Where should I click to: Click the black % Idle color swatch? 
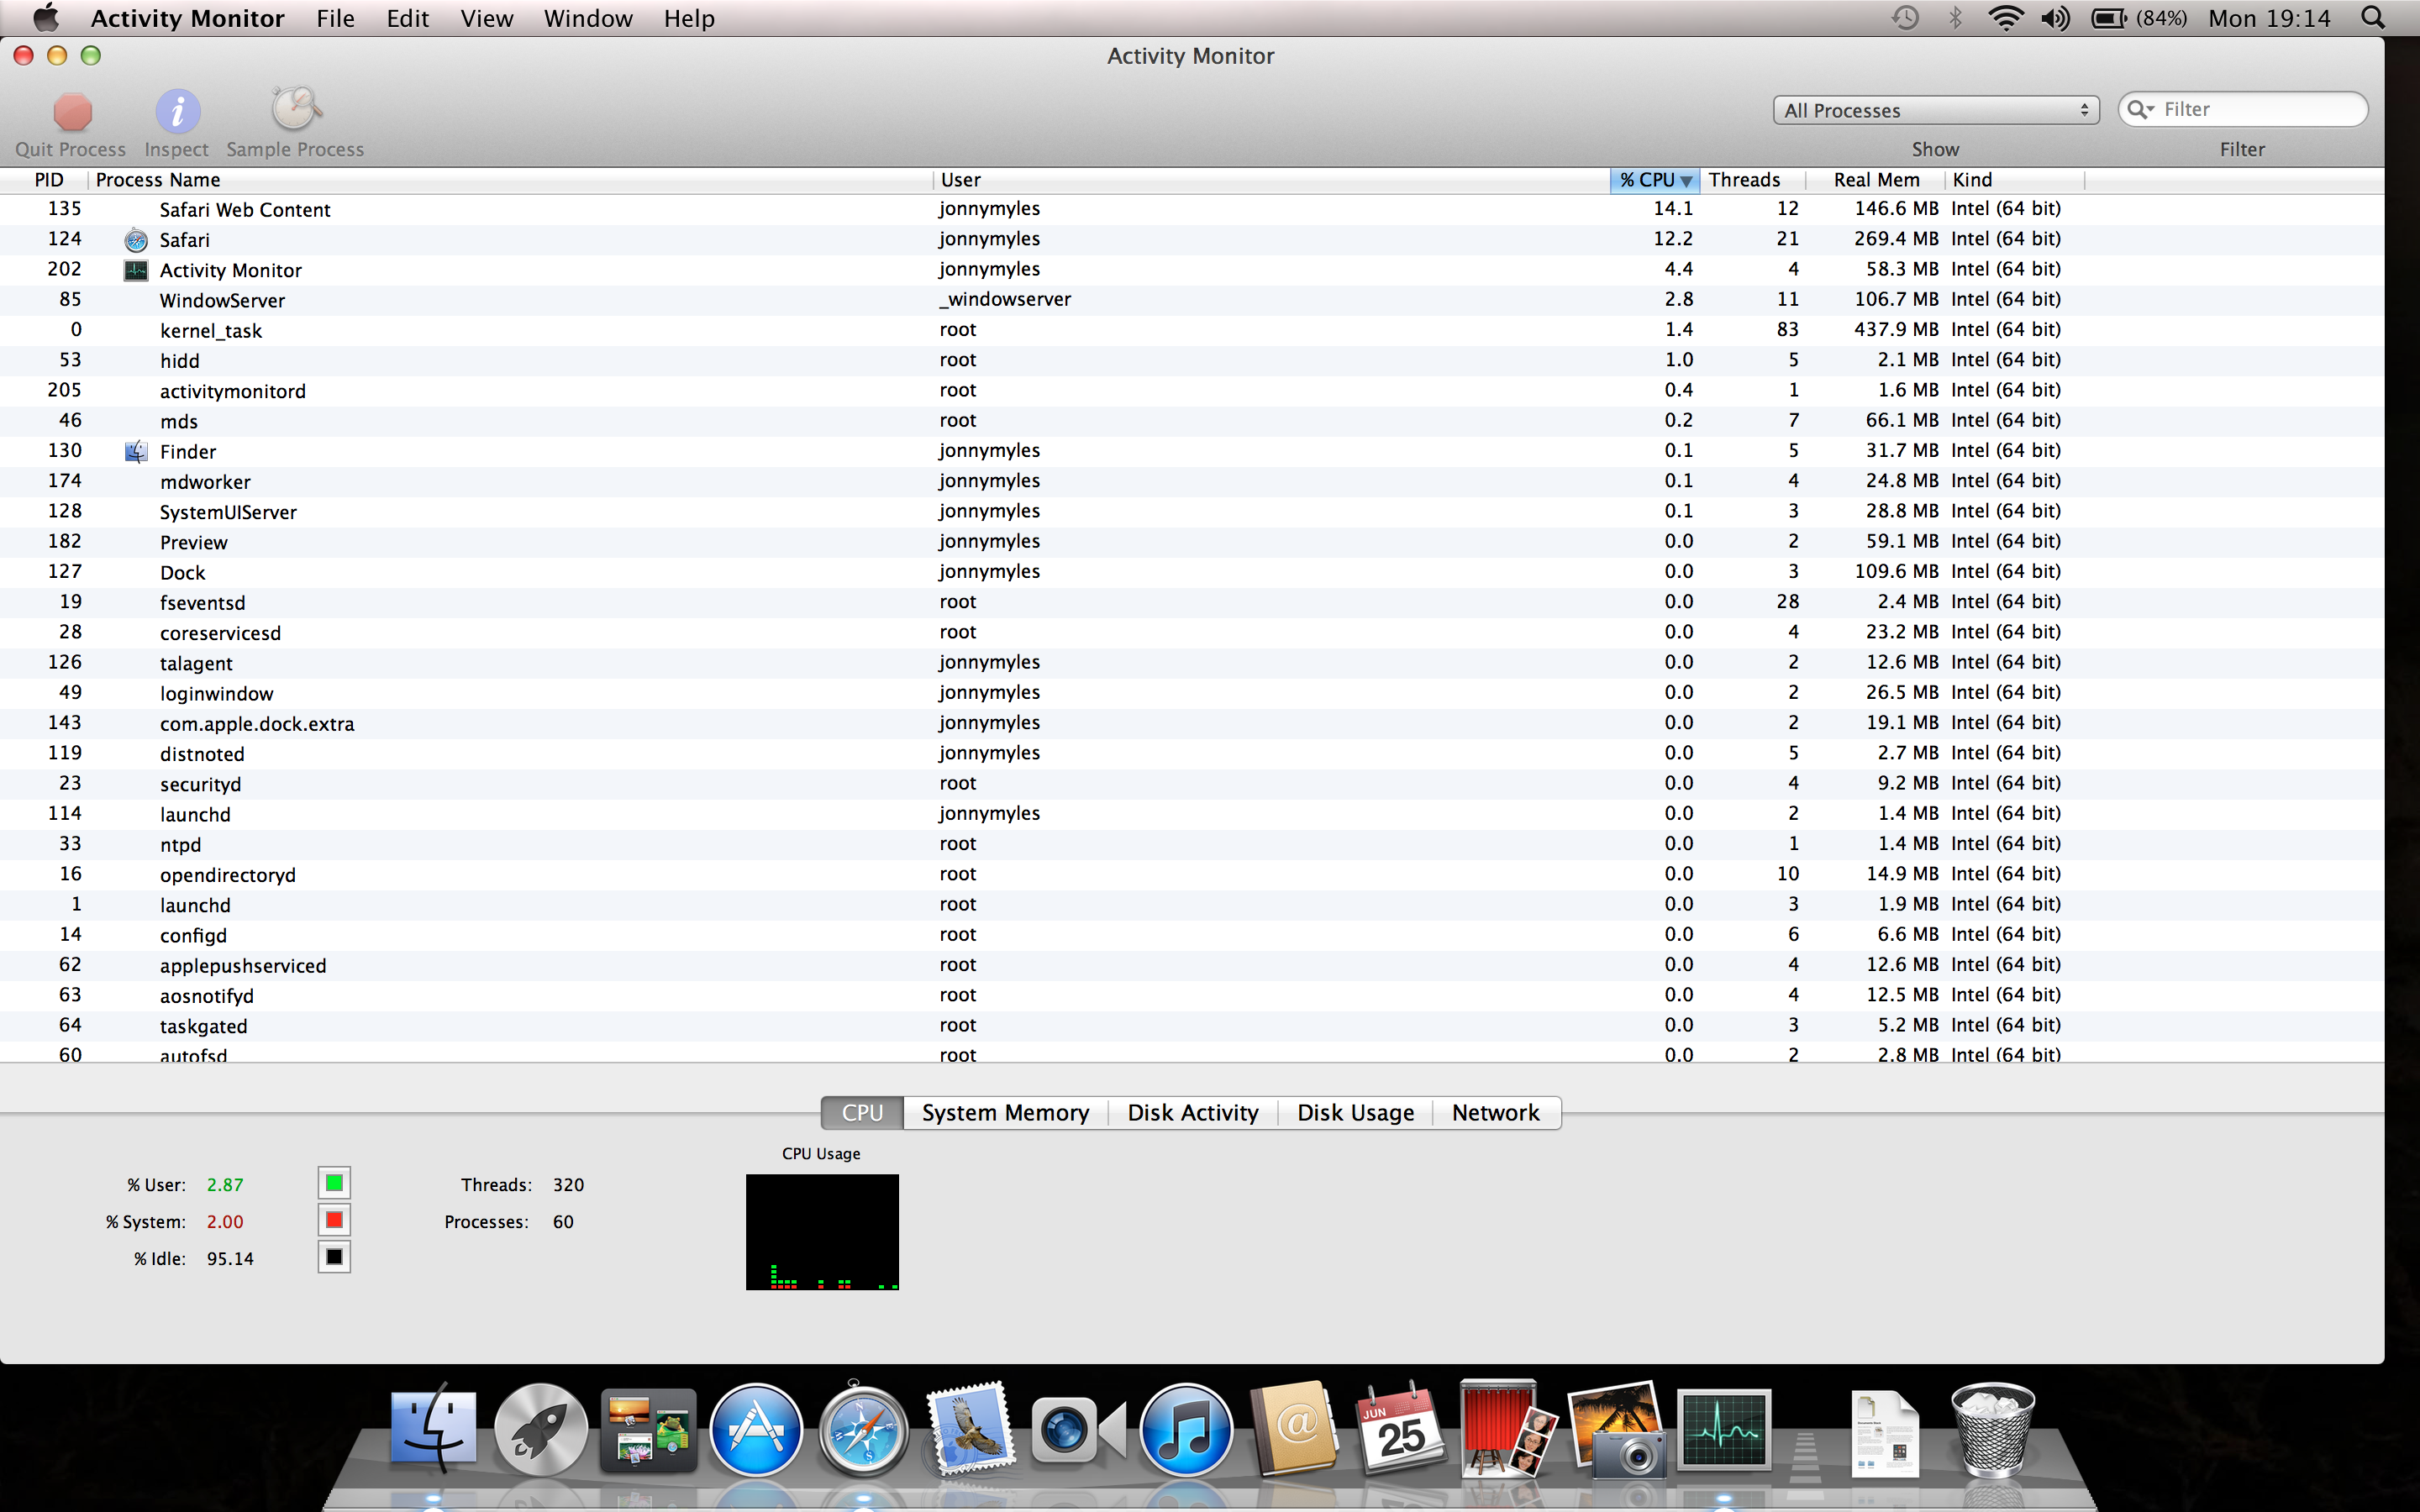click(x=334, y=1257)
